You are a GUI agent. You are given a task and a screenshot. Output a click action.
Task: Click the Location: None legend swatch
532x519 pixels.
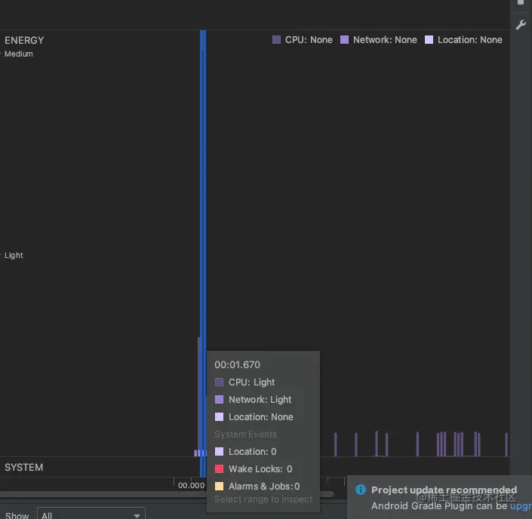click(x=429, y=40)
